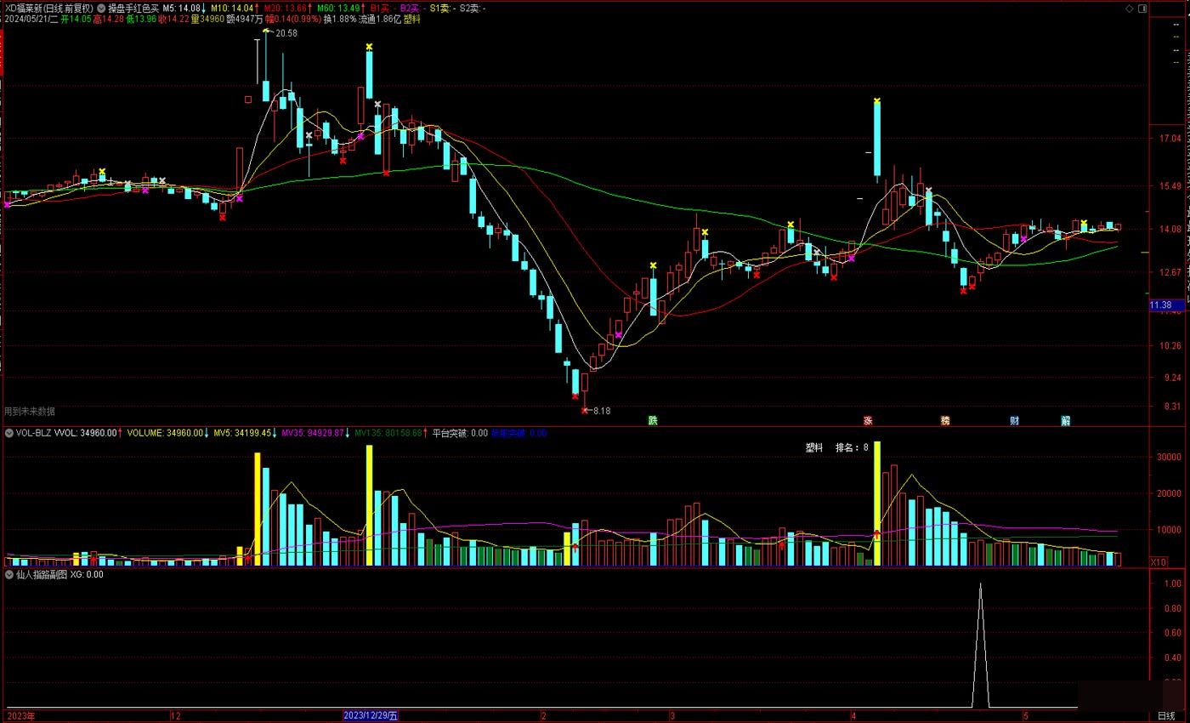Click the 20.58 high price marker
The width and height of the screenshot is (1190, 723).
(286, 33)
